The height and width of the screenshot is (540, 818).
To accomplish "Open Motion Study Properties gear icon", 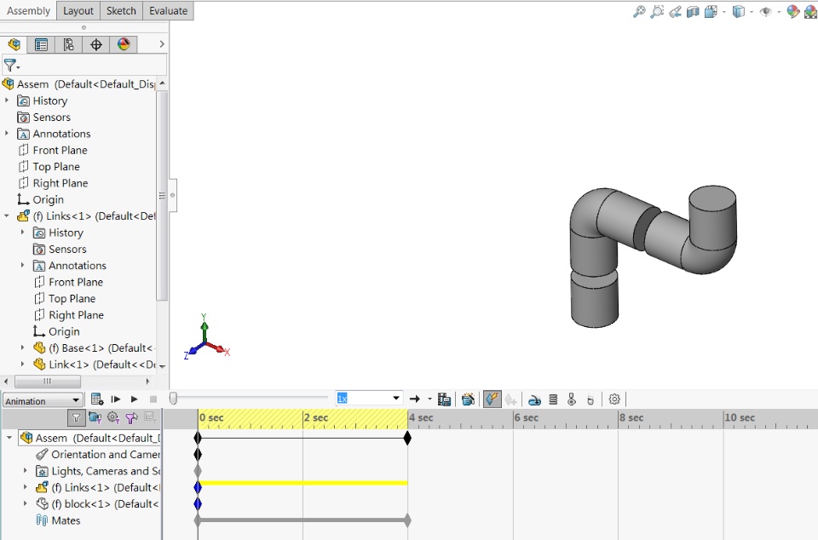I will (614, 399).
